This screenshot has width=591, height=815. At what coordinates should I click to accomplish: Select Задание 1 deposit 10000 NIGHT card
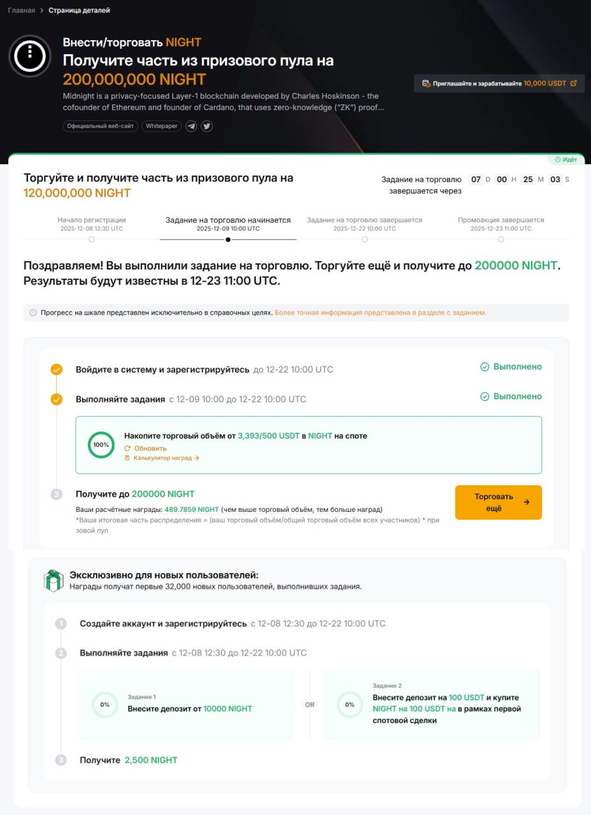coord(187,704)
